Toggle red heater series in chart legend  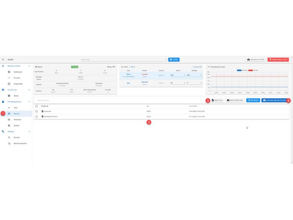point(253,70)
